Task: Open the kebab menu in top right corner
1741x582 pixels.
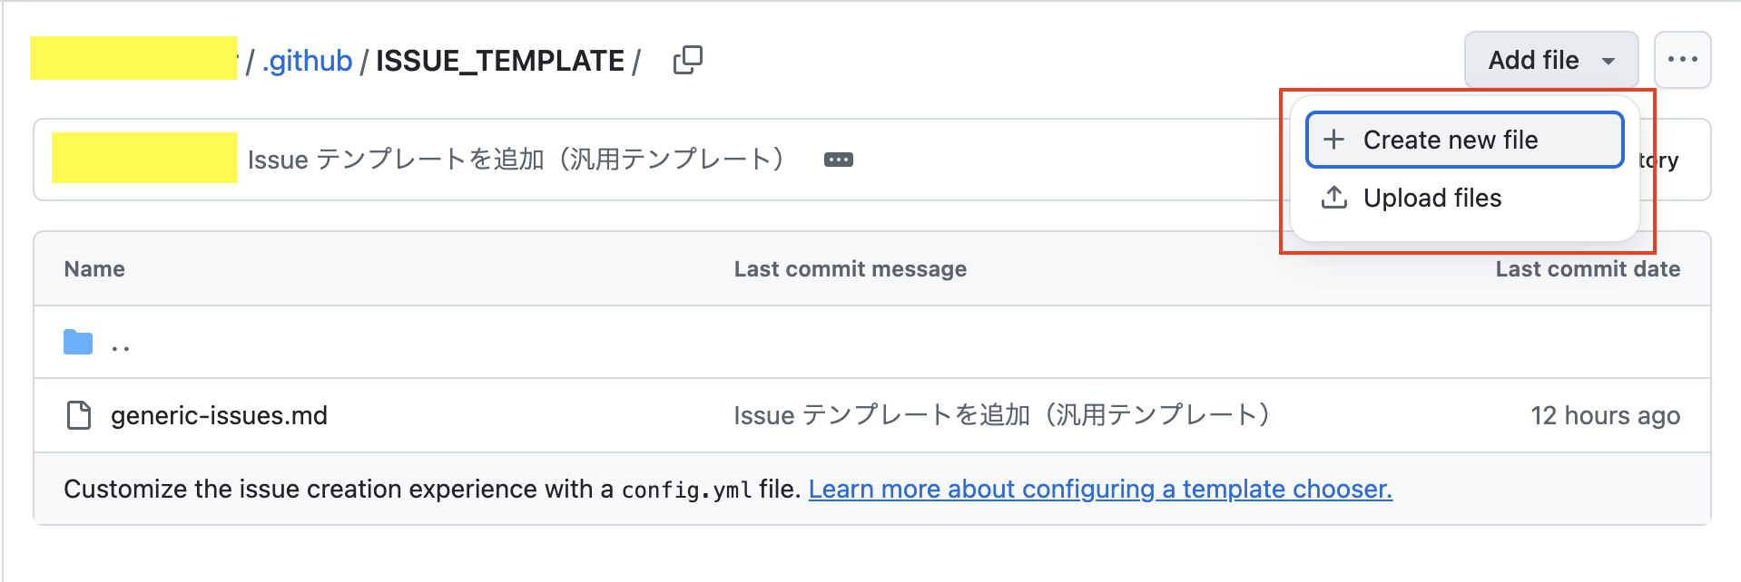Action: coord(1682,59)
